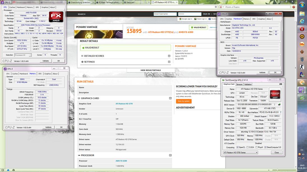The width and height of the screenshot is (307, 172).
Task: Open the Graphics tab in CPU-Z Mainboard window
Action: pos(261,19)
